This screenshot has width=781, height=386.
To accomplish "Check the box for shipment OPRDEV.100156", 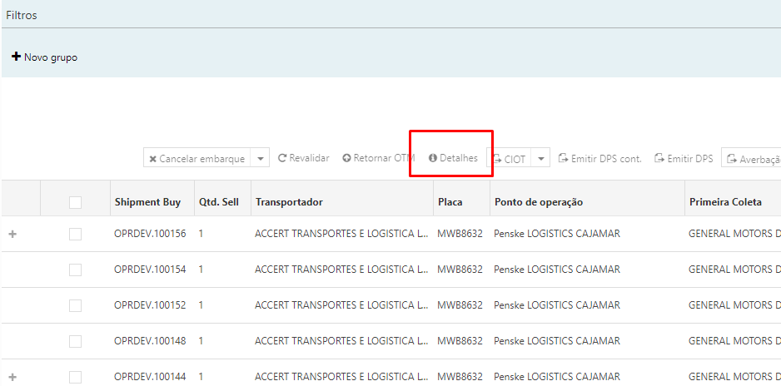I will point(75,235).
